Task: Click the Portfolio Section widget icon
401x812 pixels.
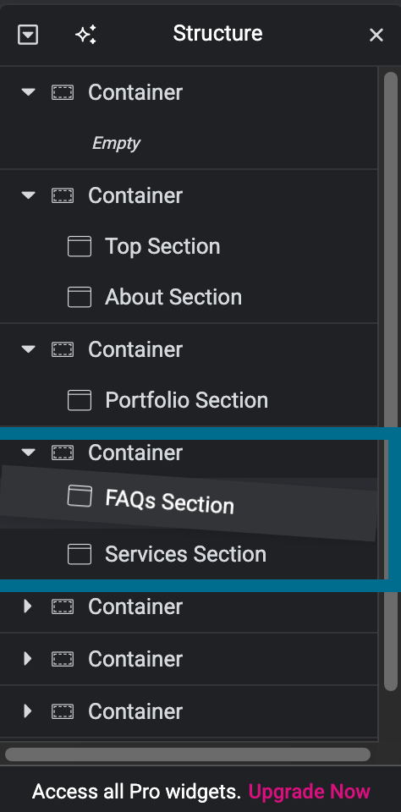Action: (80, 400)
